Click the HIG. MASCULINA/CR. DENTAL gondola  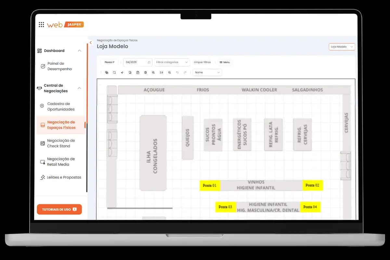pos(268,207)
